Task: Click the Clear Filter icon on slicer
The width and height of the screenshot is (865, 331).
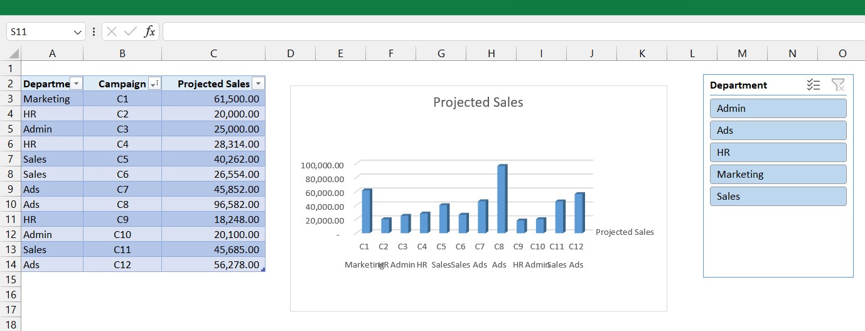Action: (838, 85)
